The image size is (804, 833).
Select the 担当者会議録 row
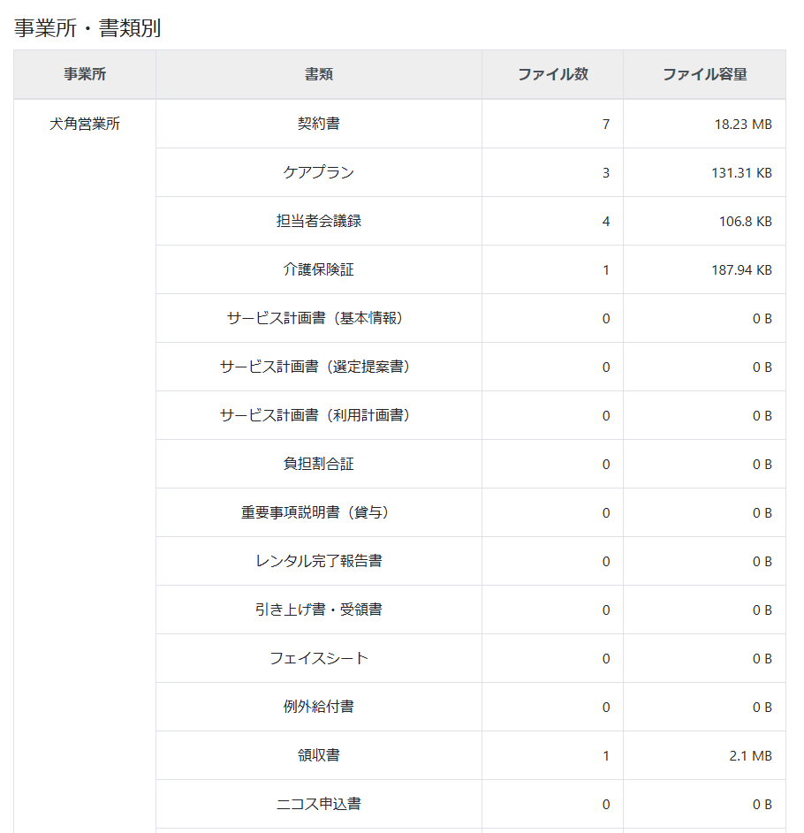pos(318,221)
